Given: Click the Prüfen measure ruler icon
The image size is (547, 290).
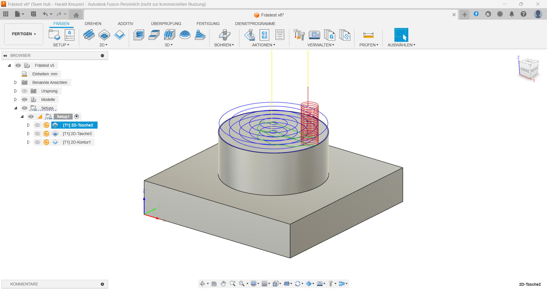Looking at the screenshot, I should coord(368,35).
